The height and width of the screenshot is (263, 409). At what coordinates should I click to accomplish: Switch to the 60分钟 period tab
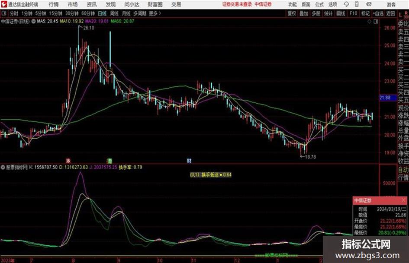(88, 13)
